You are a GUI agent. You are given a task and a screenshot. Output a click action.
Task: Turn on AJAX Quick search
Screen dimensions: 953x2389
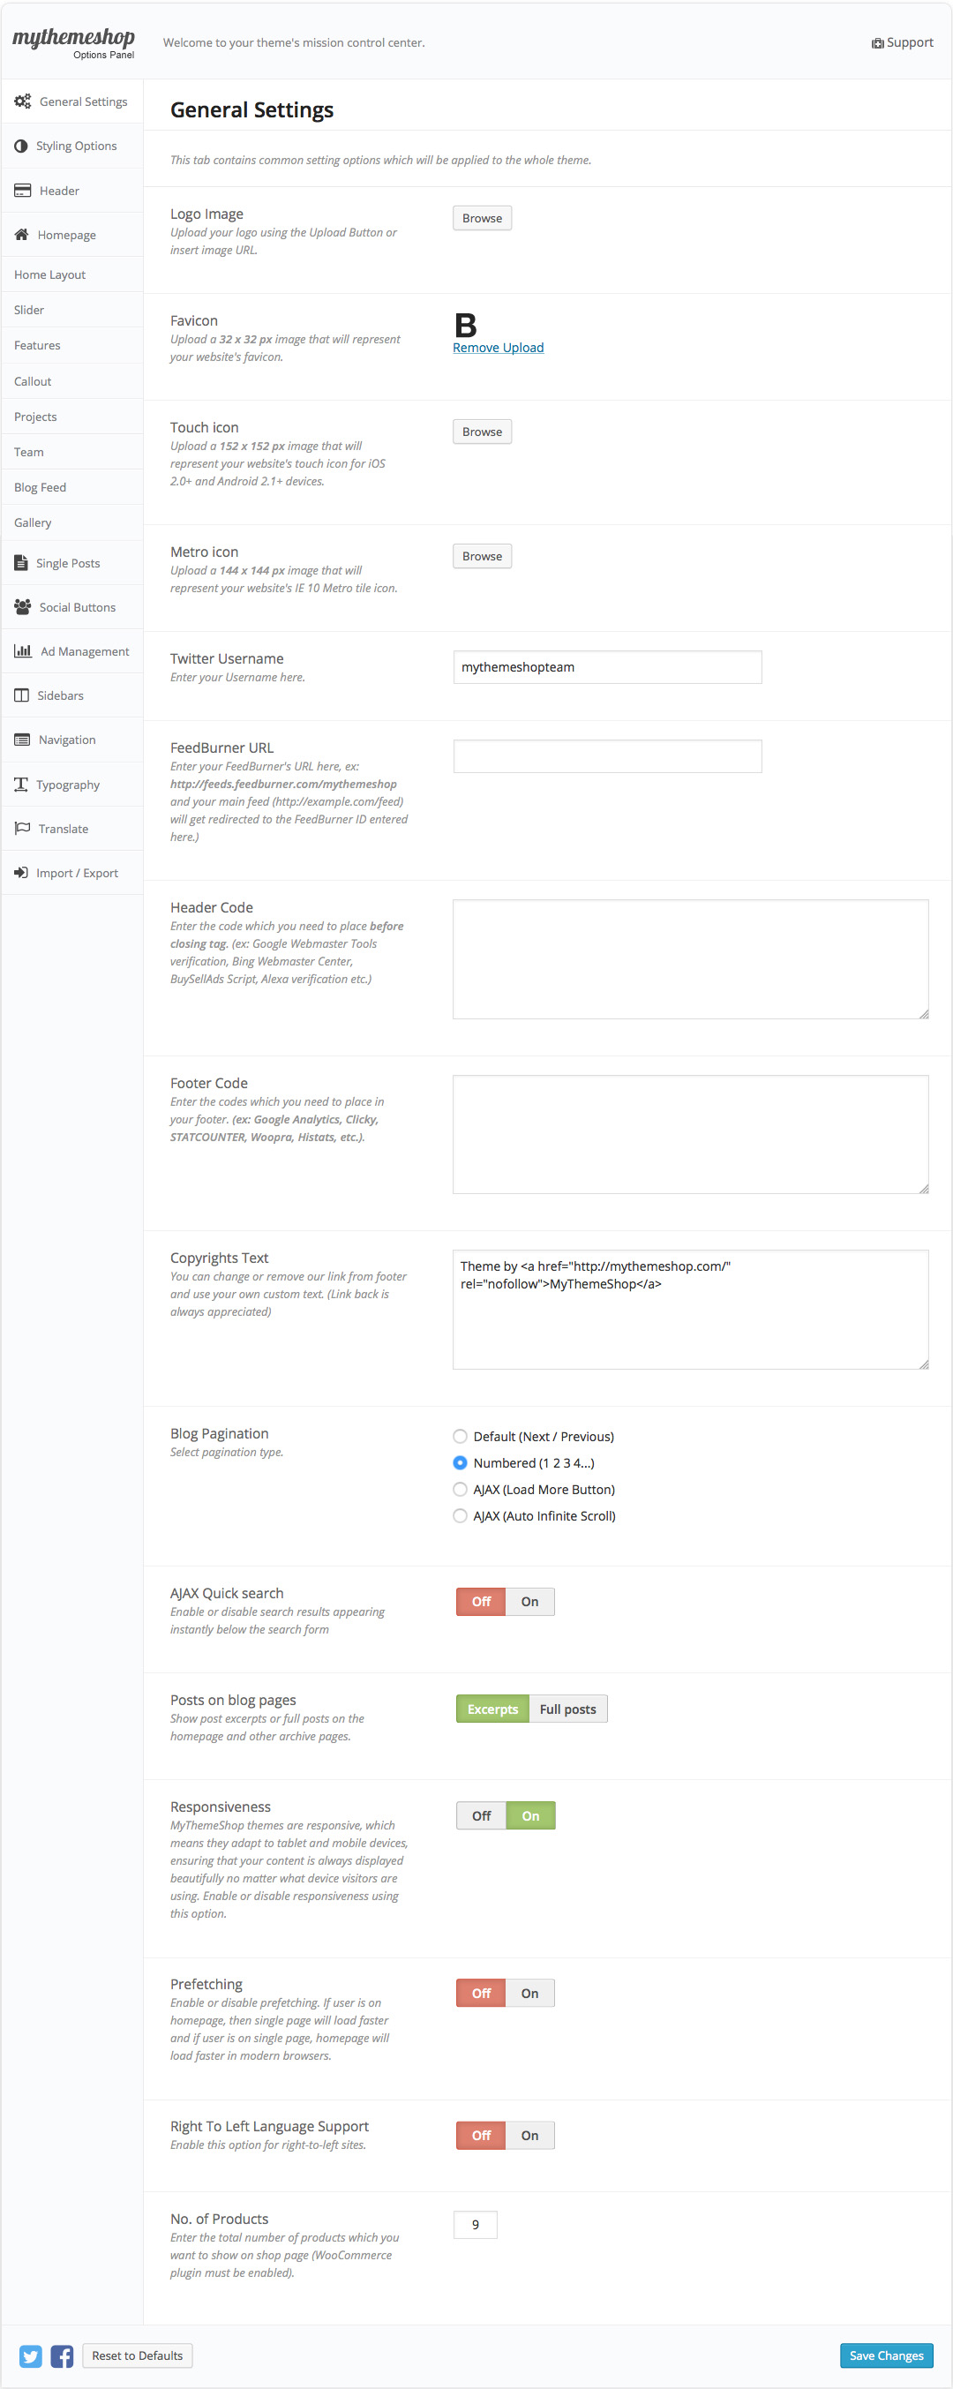[529, 1602]
